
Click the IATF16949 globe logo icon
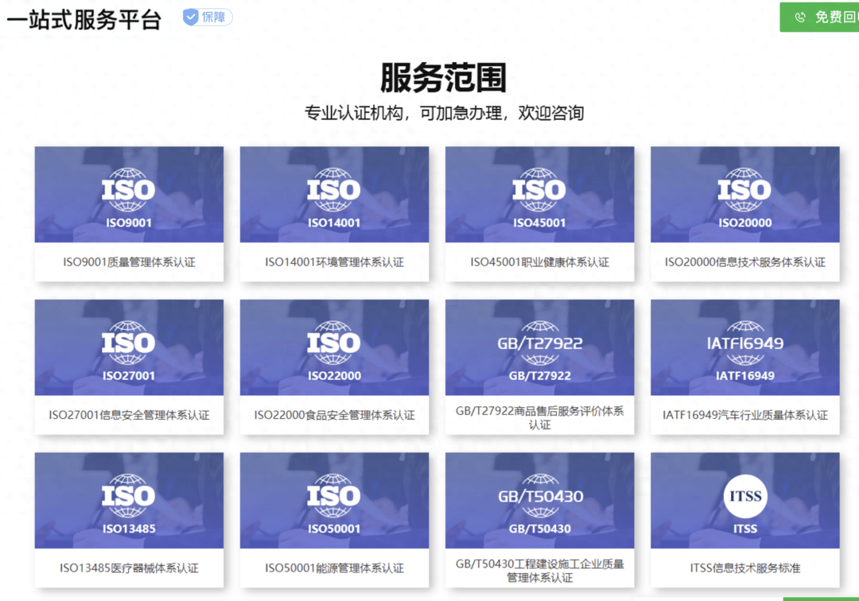pyautogui.click(x=744, y=343)
